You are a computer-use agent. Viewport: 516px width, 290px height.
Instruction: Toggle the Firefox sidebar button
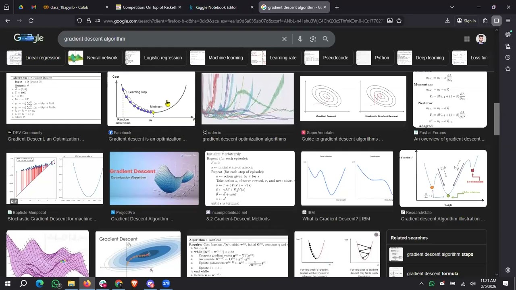pos(497,21)
